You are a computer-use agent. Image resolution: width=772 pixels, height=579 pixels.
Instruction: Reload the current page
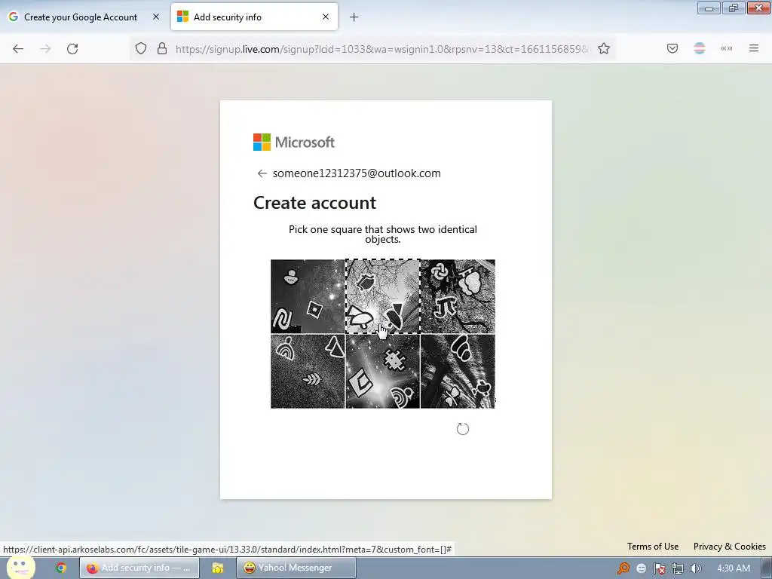[72, 49]
